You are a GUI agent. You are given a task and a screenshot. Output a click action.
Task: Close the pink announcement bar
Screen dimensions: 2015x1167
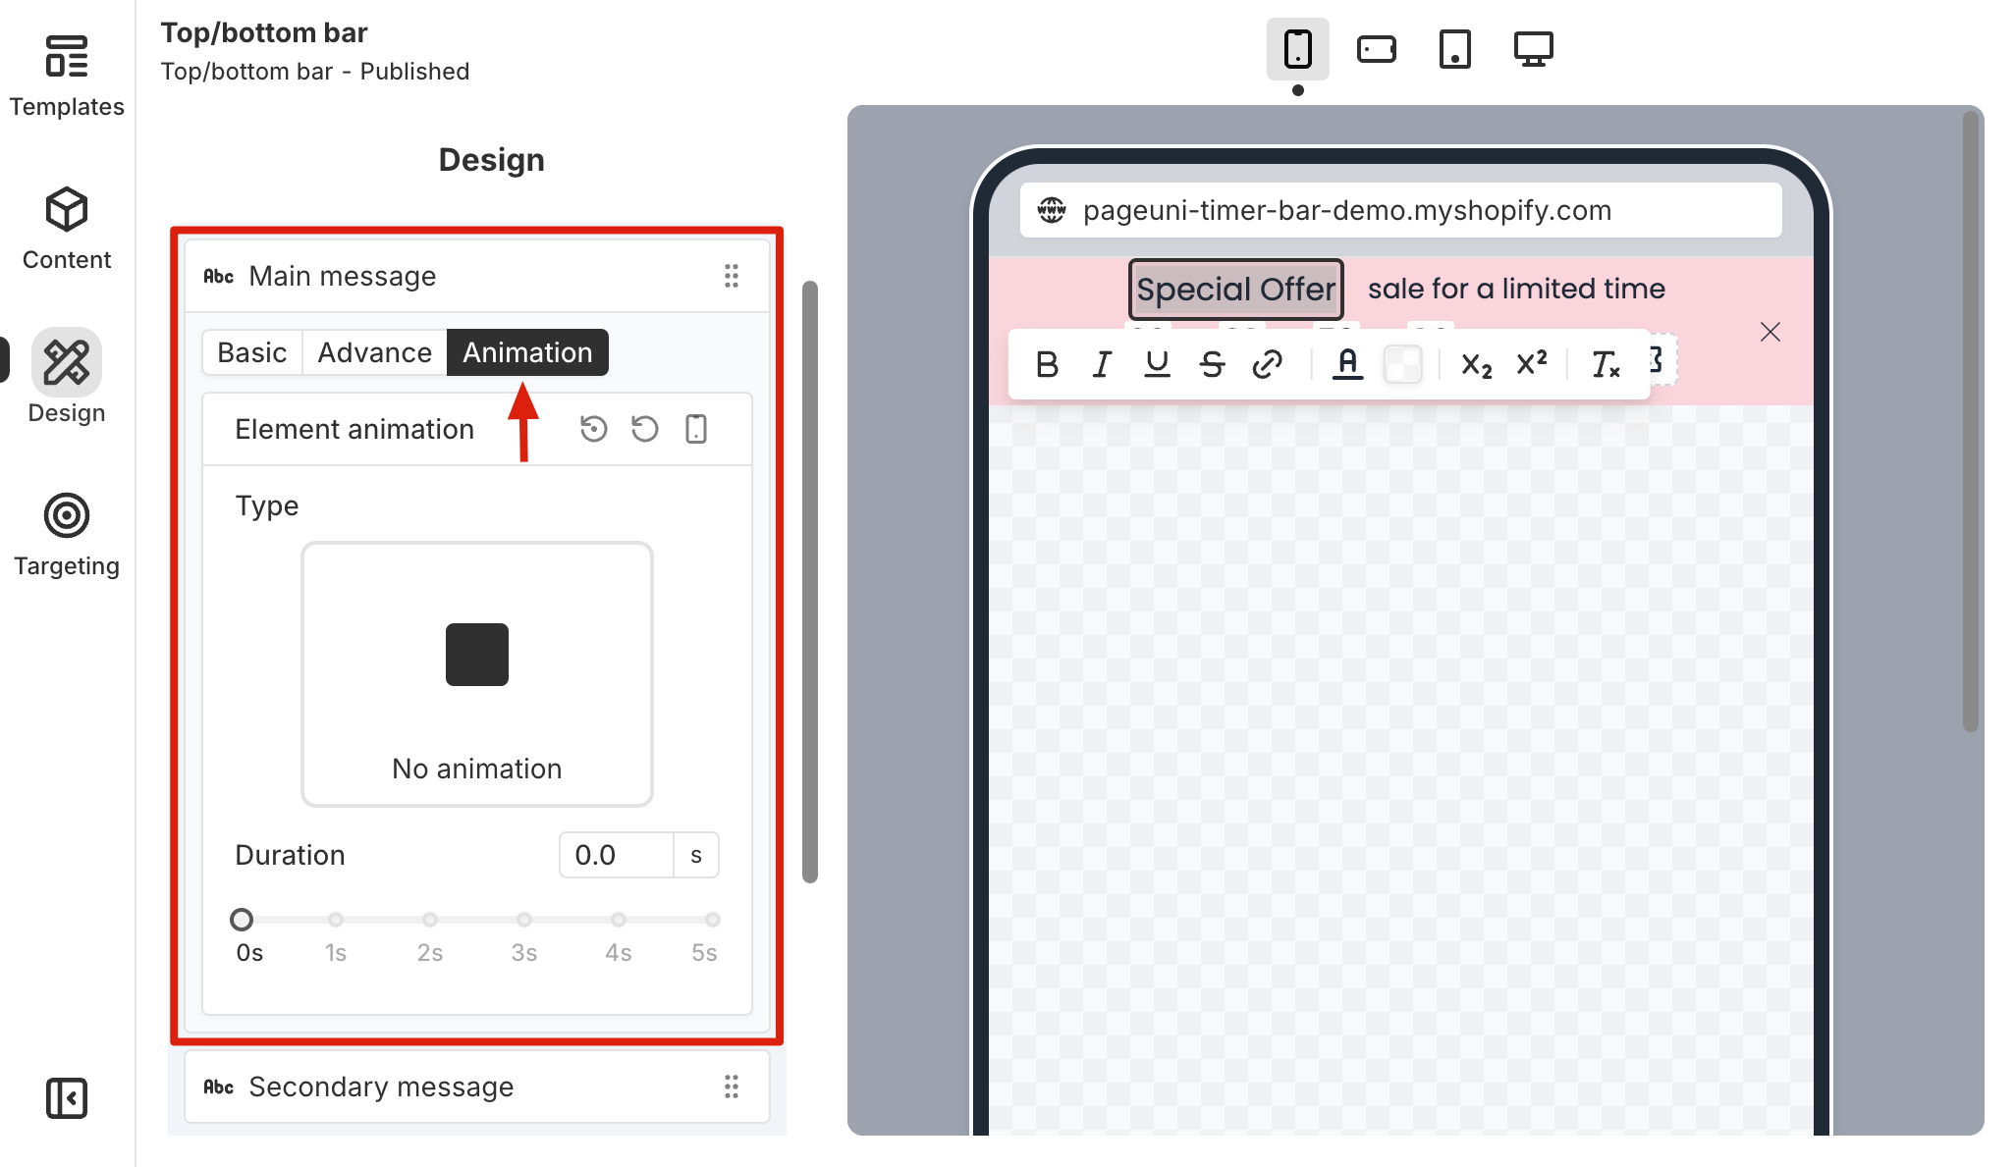click(x=1770, y=332)
